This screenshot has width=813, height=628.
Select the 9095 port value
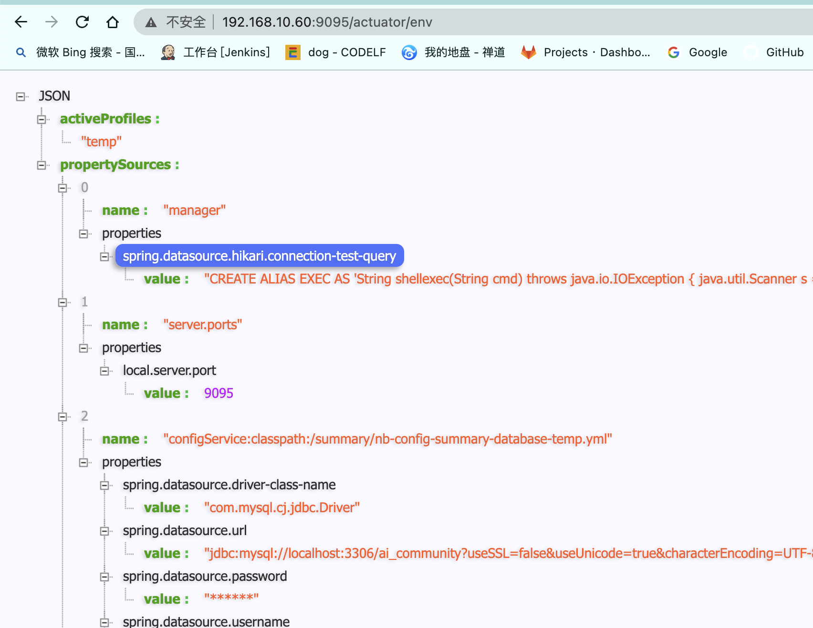click(219, 393)
